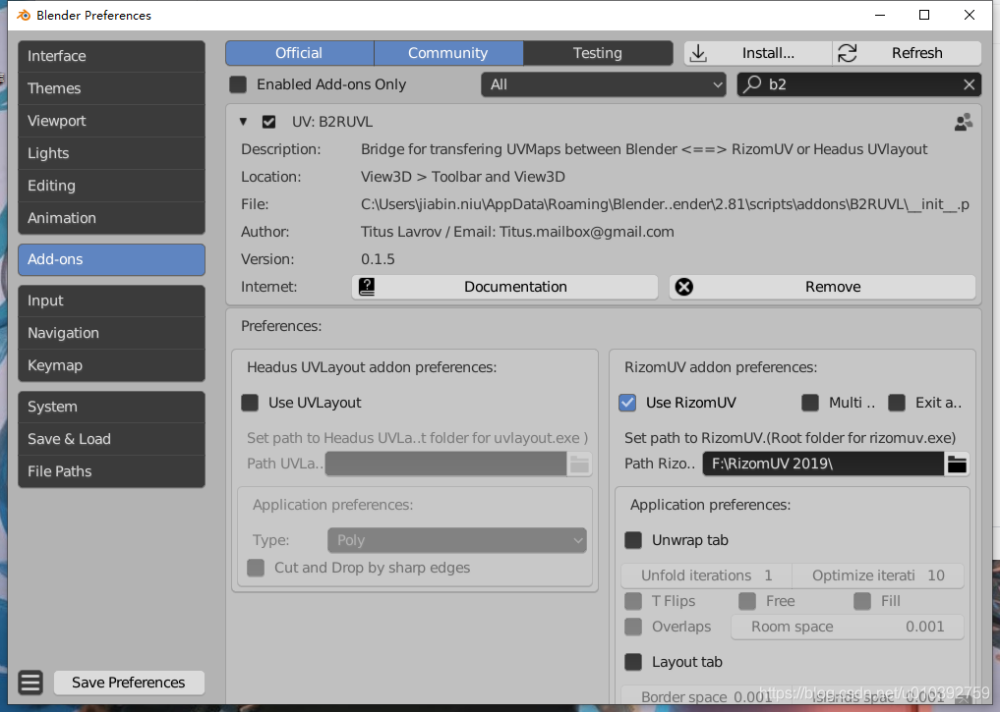Open the System preferences section

click(112, 407)
